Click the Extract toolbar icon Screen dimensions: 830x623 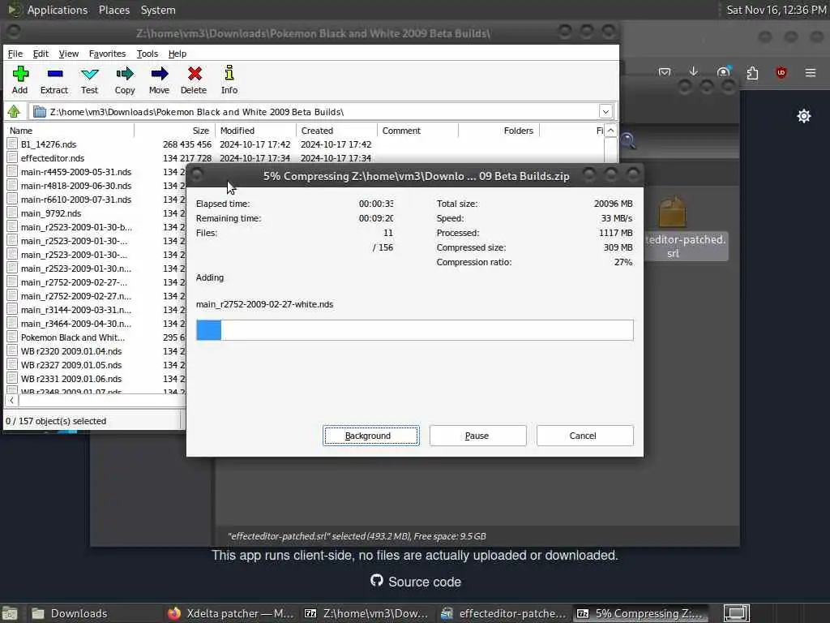point(54,80)
